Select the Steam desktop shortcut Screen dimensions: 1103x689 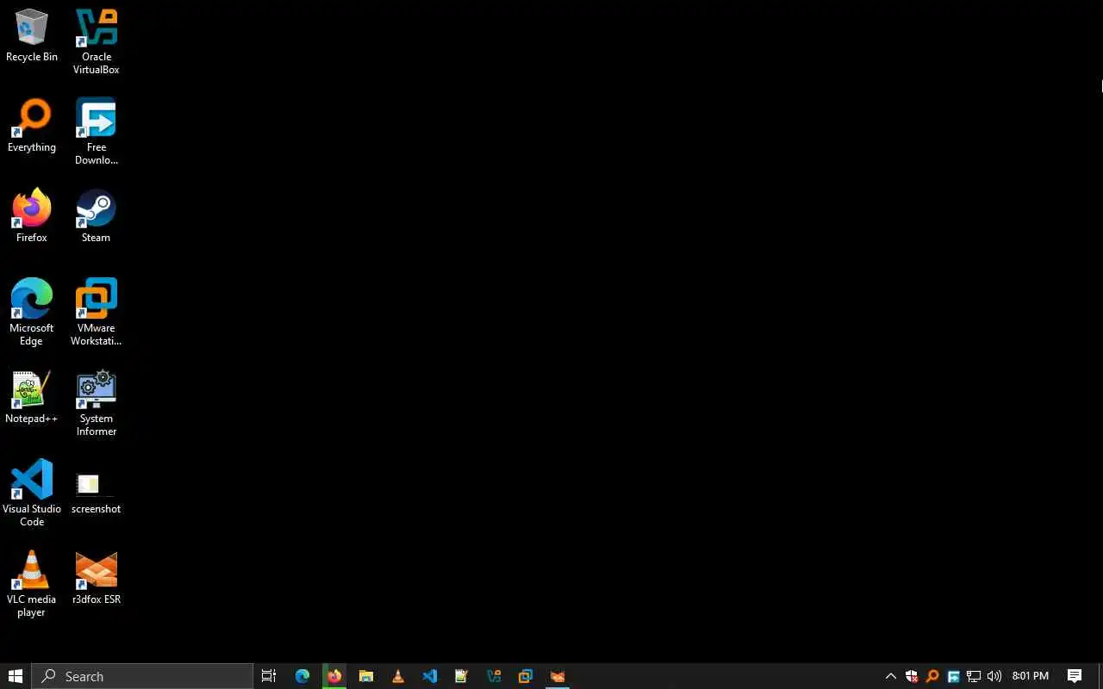click(96, 216)
